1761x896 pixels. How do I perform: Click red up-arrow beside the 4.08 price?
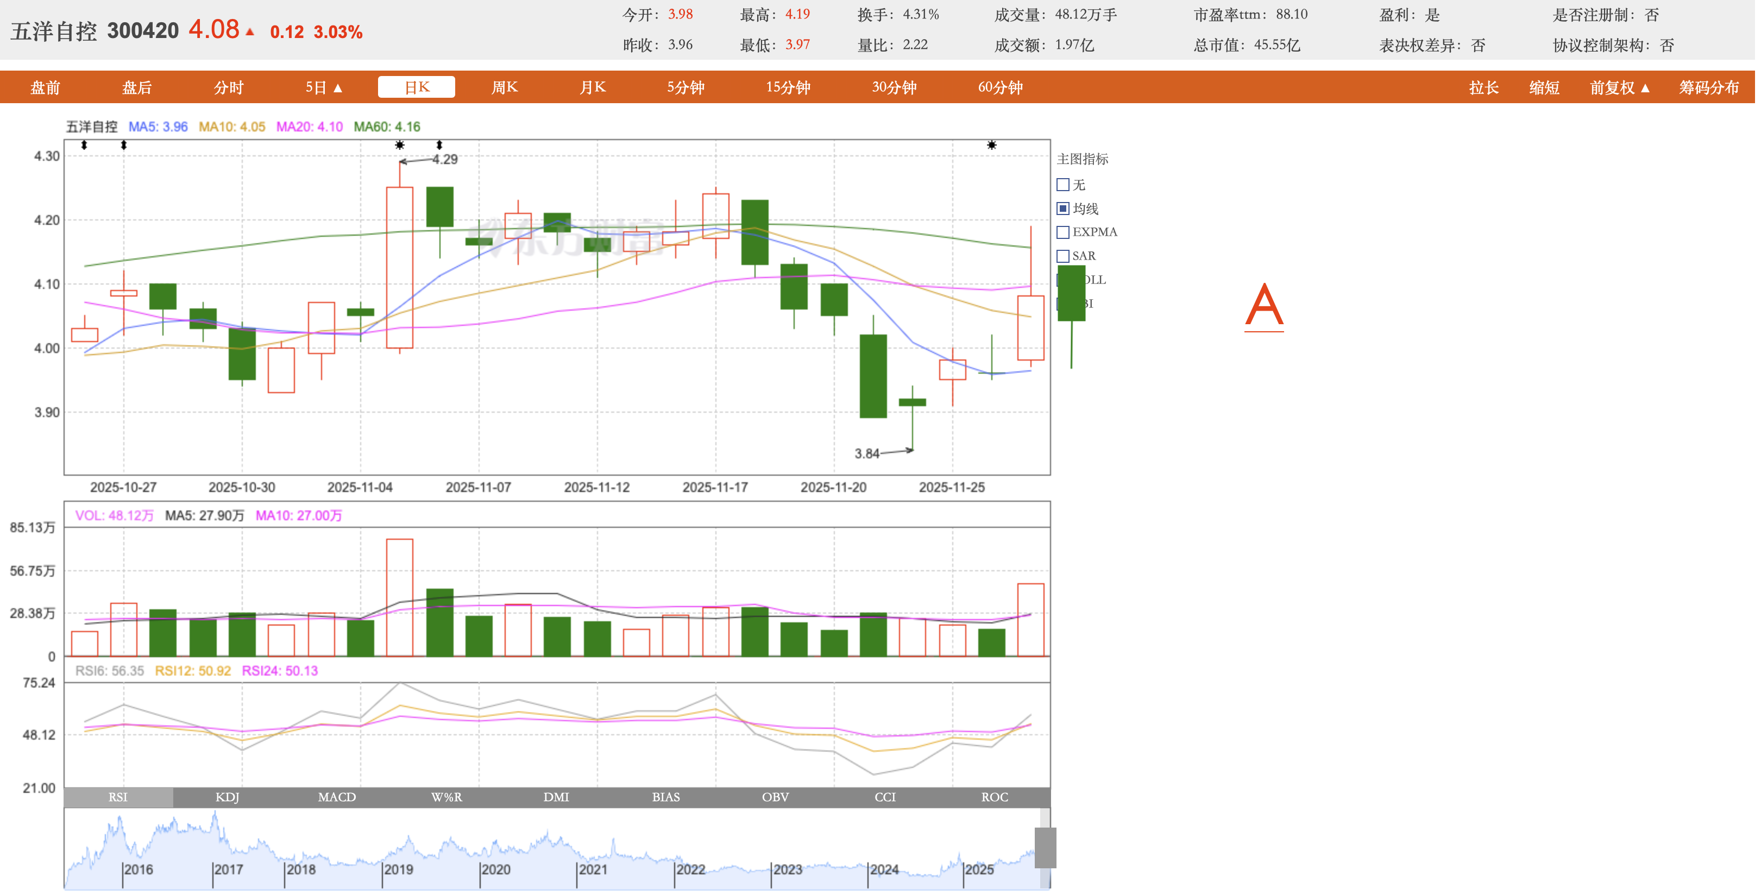(x=250, y=31)
